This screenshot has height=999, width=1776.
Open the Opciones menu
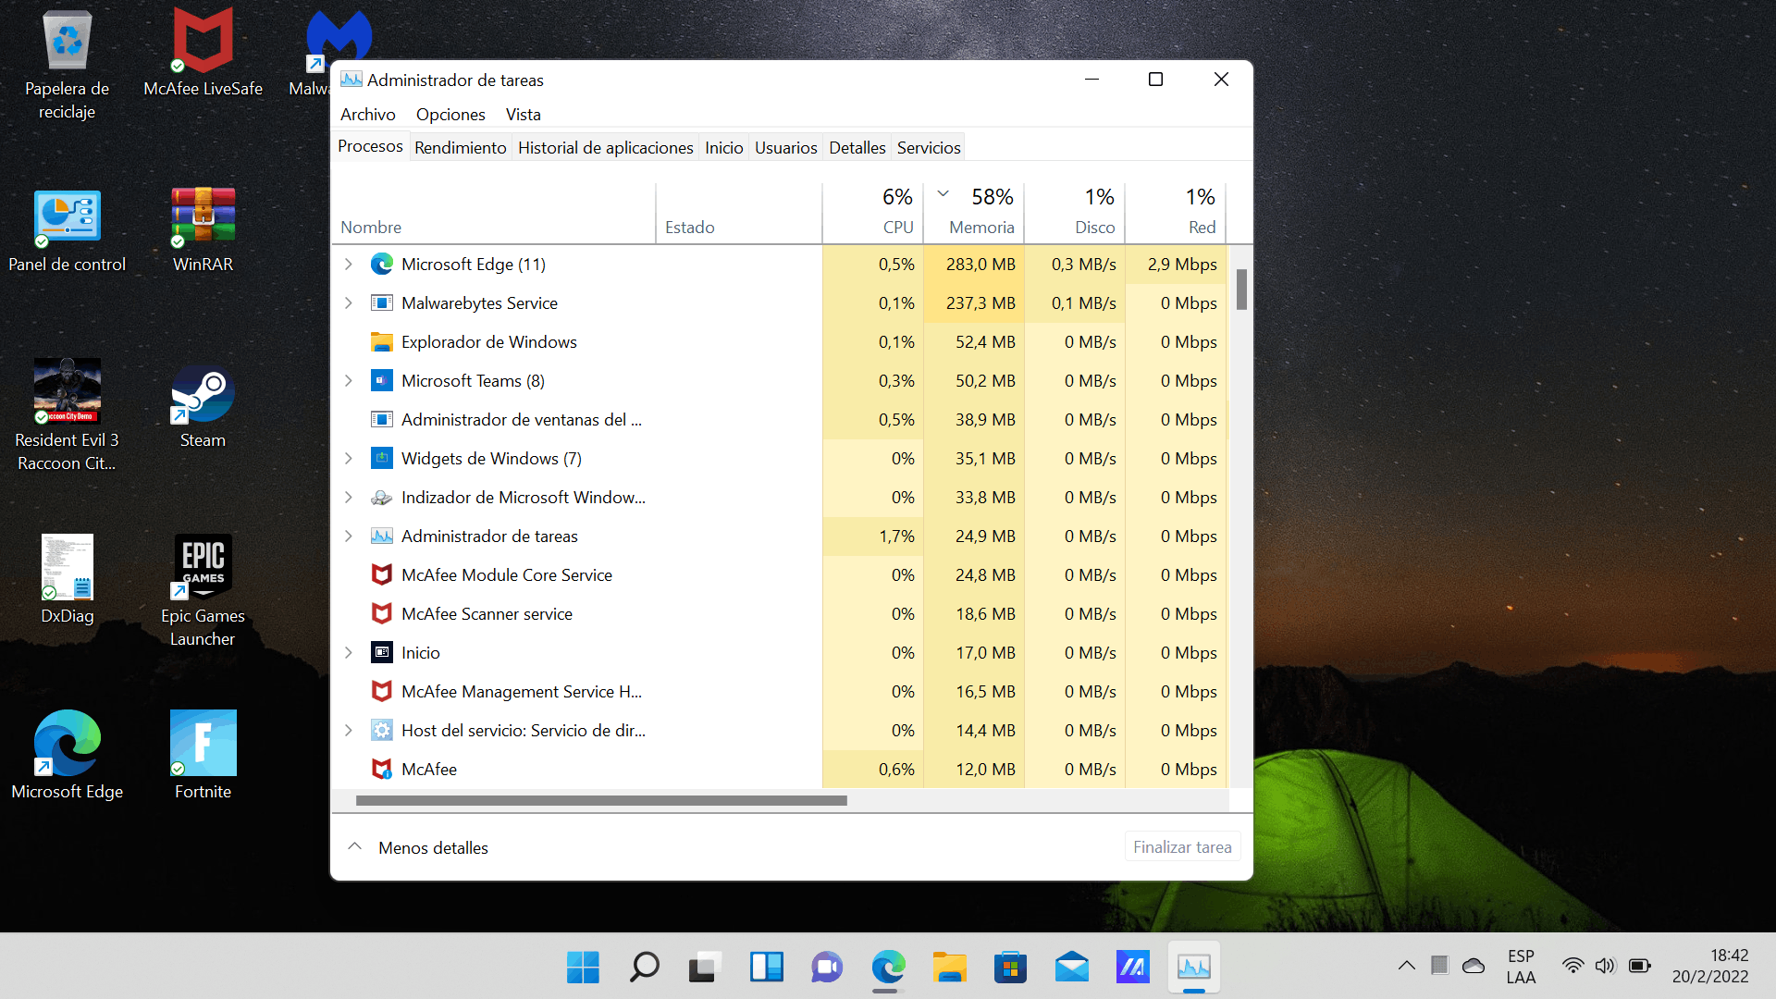450,114
